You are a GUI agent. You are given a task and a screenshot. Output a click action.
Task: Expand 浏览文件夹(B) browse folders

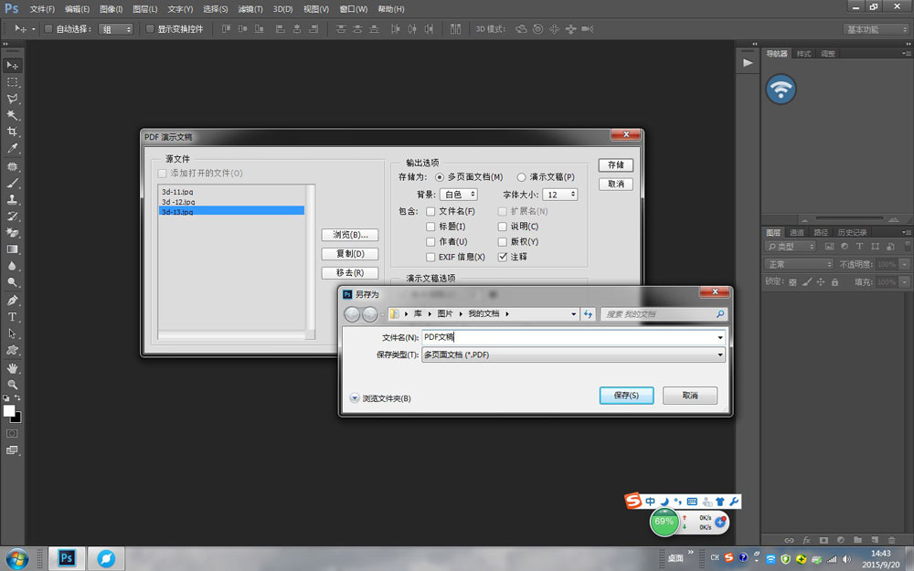(380, 398)
